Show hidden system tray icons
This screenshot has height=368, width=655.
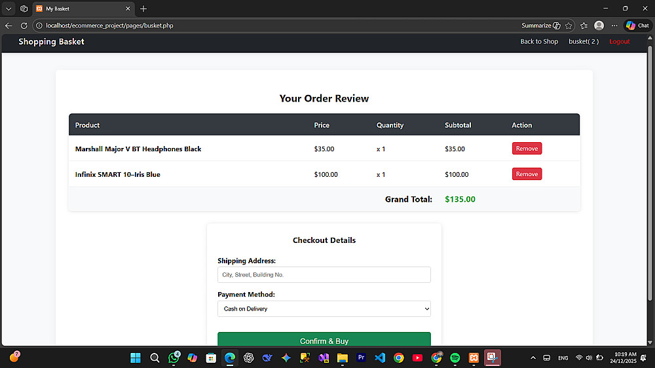tap(533, 358)
